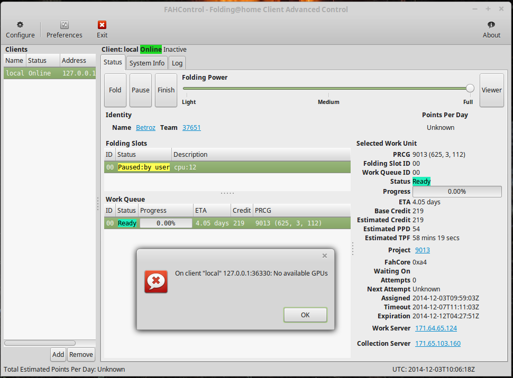Select the local client row
Screen dimensions: 513x378
coord(50,73)
